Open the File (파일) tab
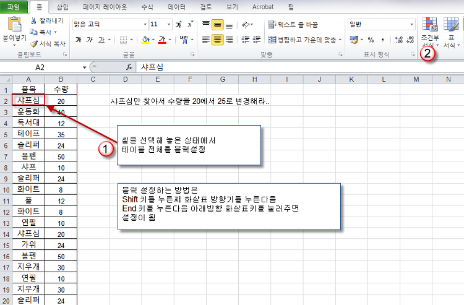Viewport: 464px width, 305px height. pyautogui.click(x=14, y=7)
